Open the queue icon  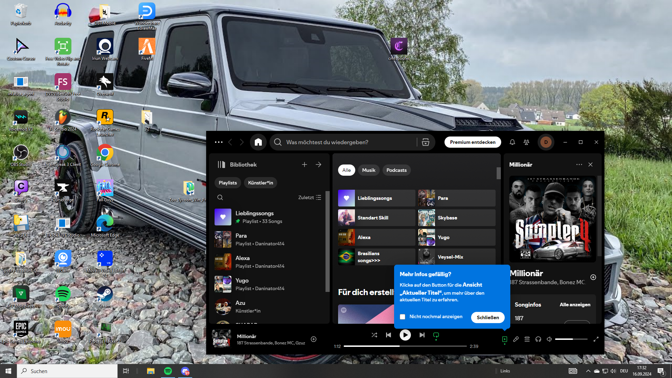coord(527,339)
